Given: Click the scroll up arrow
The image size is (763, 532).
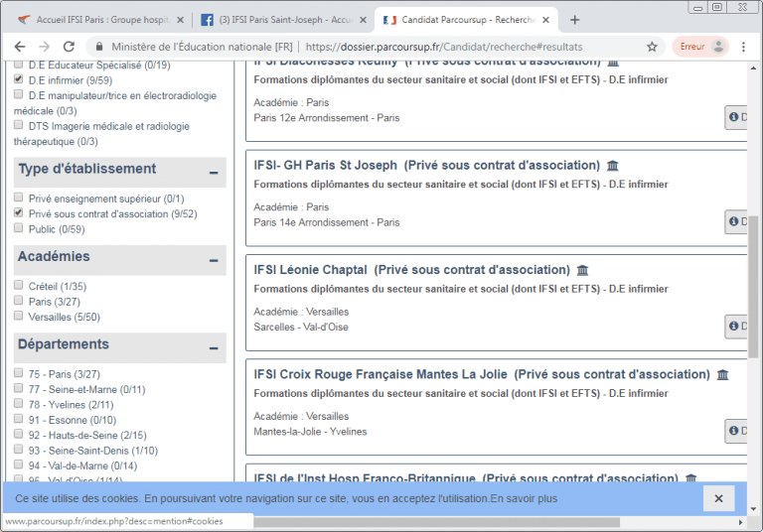Looking at the screenshot, I should pos(753,68).
